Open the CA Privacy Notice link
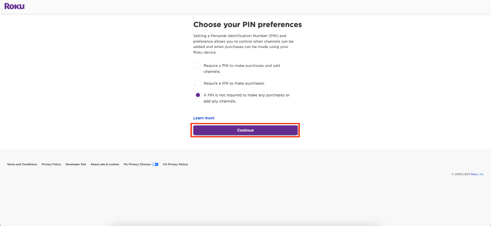 tap(175, 164)
